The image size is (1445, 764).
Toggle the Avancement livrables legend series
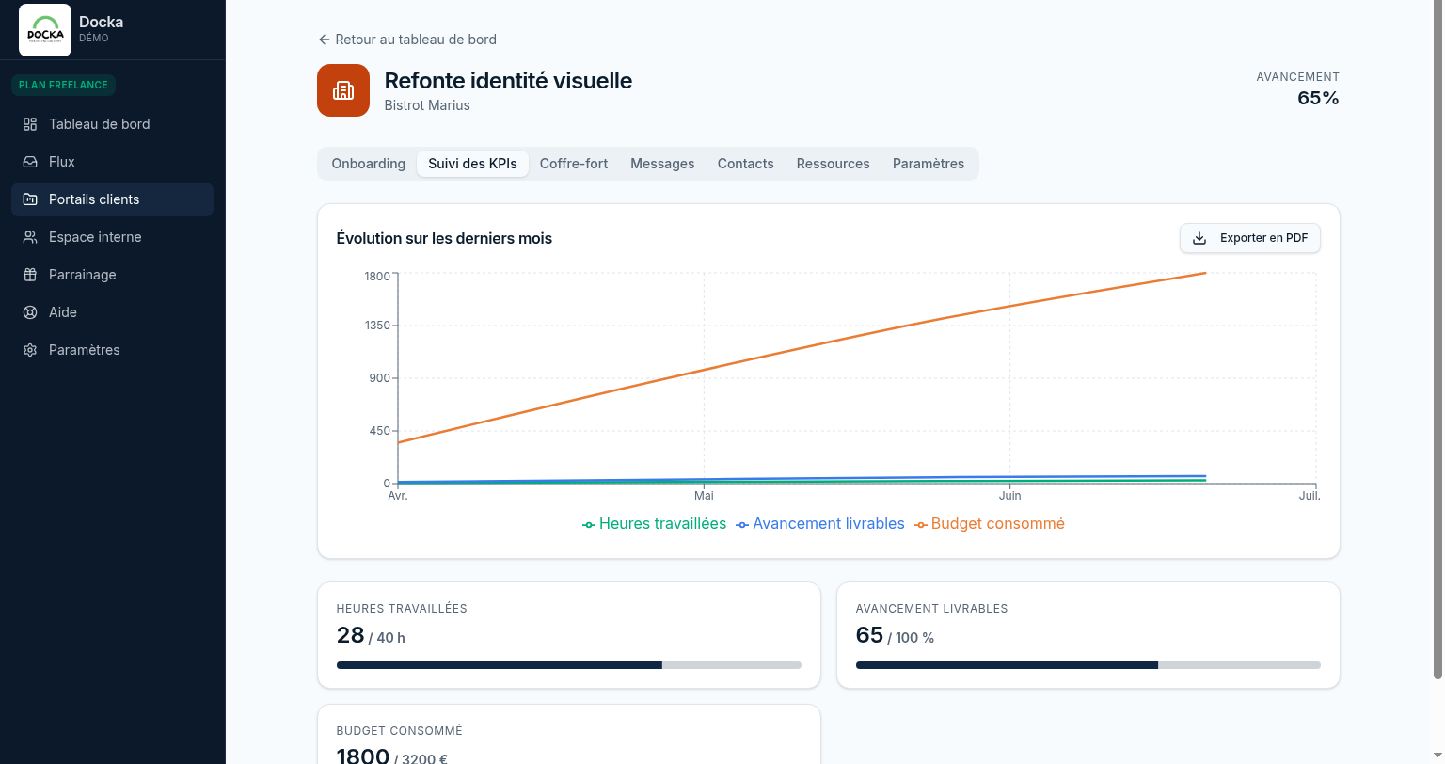click(x=820, y=524)
